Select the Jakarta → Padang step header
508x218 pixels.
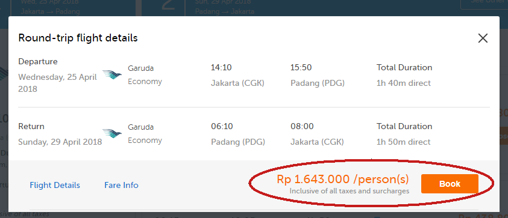tap(50, 8)
